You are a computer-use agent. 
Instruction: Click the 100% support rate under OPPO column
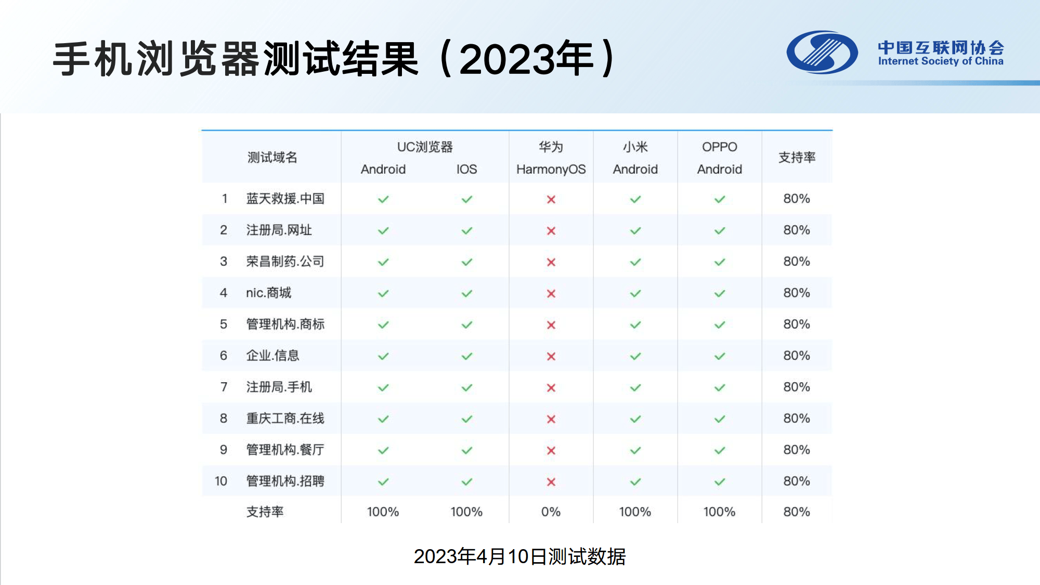pos(720,512)
